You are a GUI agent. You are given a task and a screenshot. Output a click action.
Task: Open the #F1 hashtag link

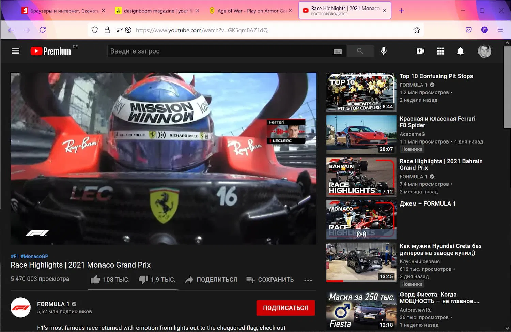click(15, 256)
